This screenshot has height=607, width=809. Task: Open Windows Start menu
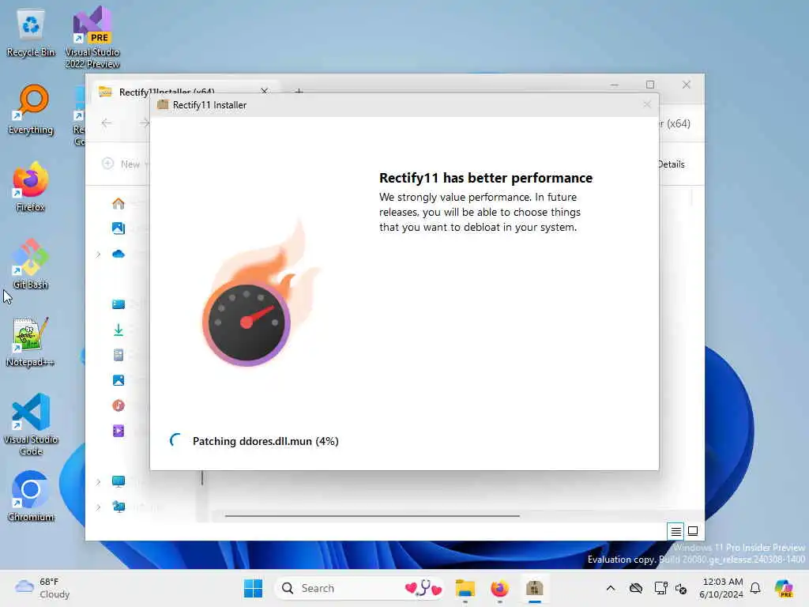253,588
